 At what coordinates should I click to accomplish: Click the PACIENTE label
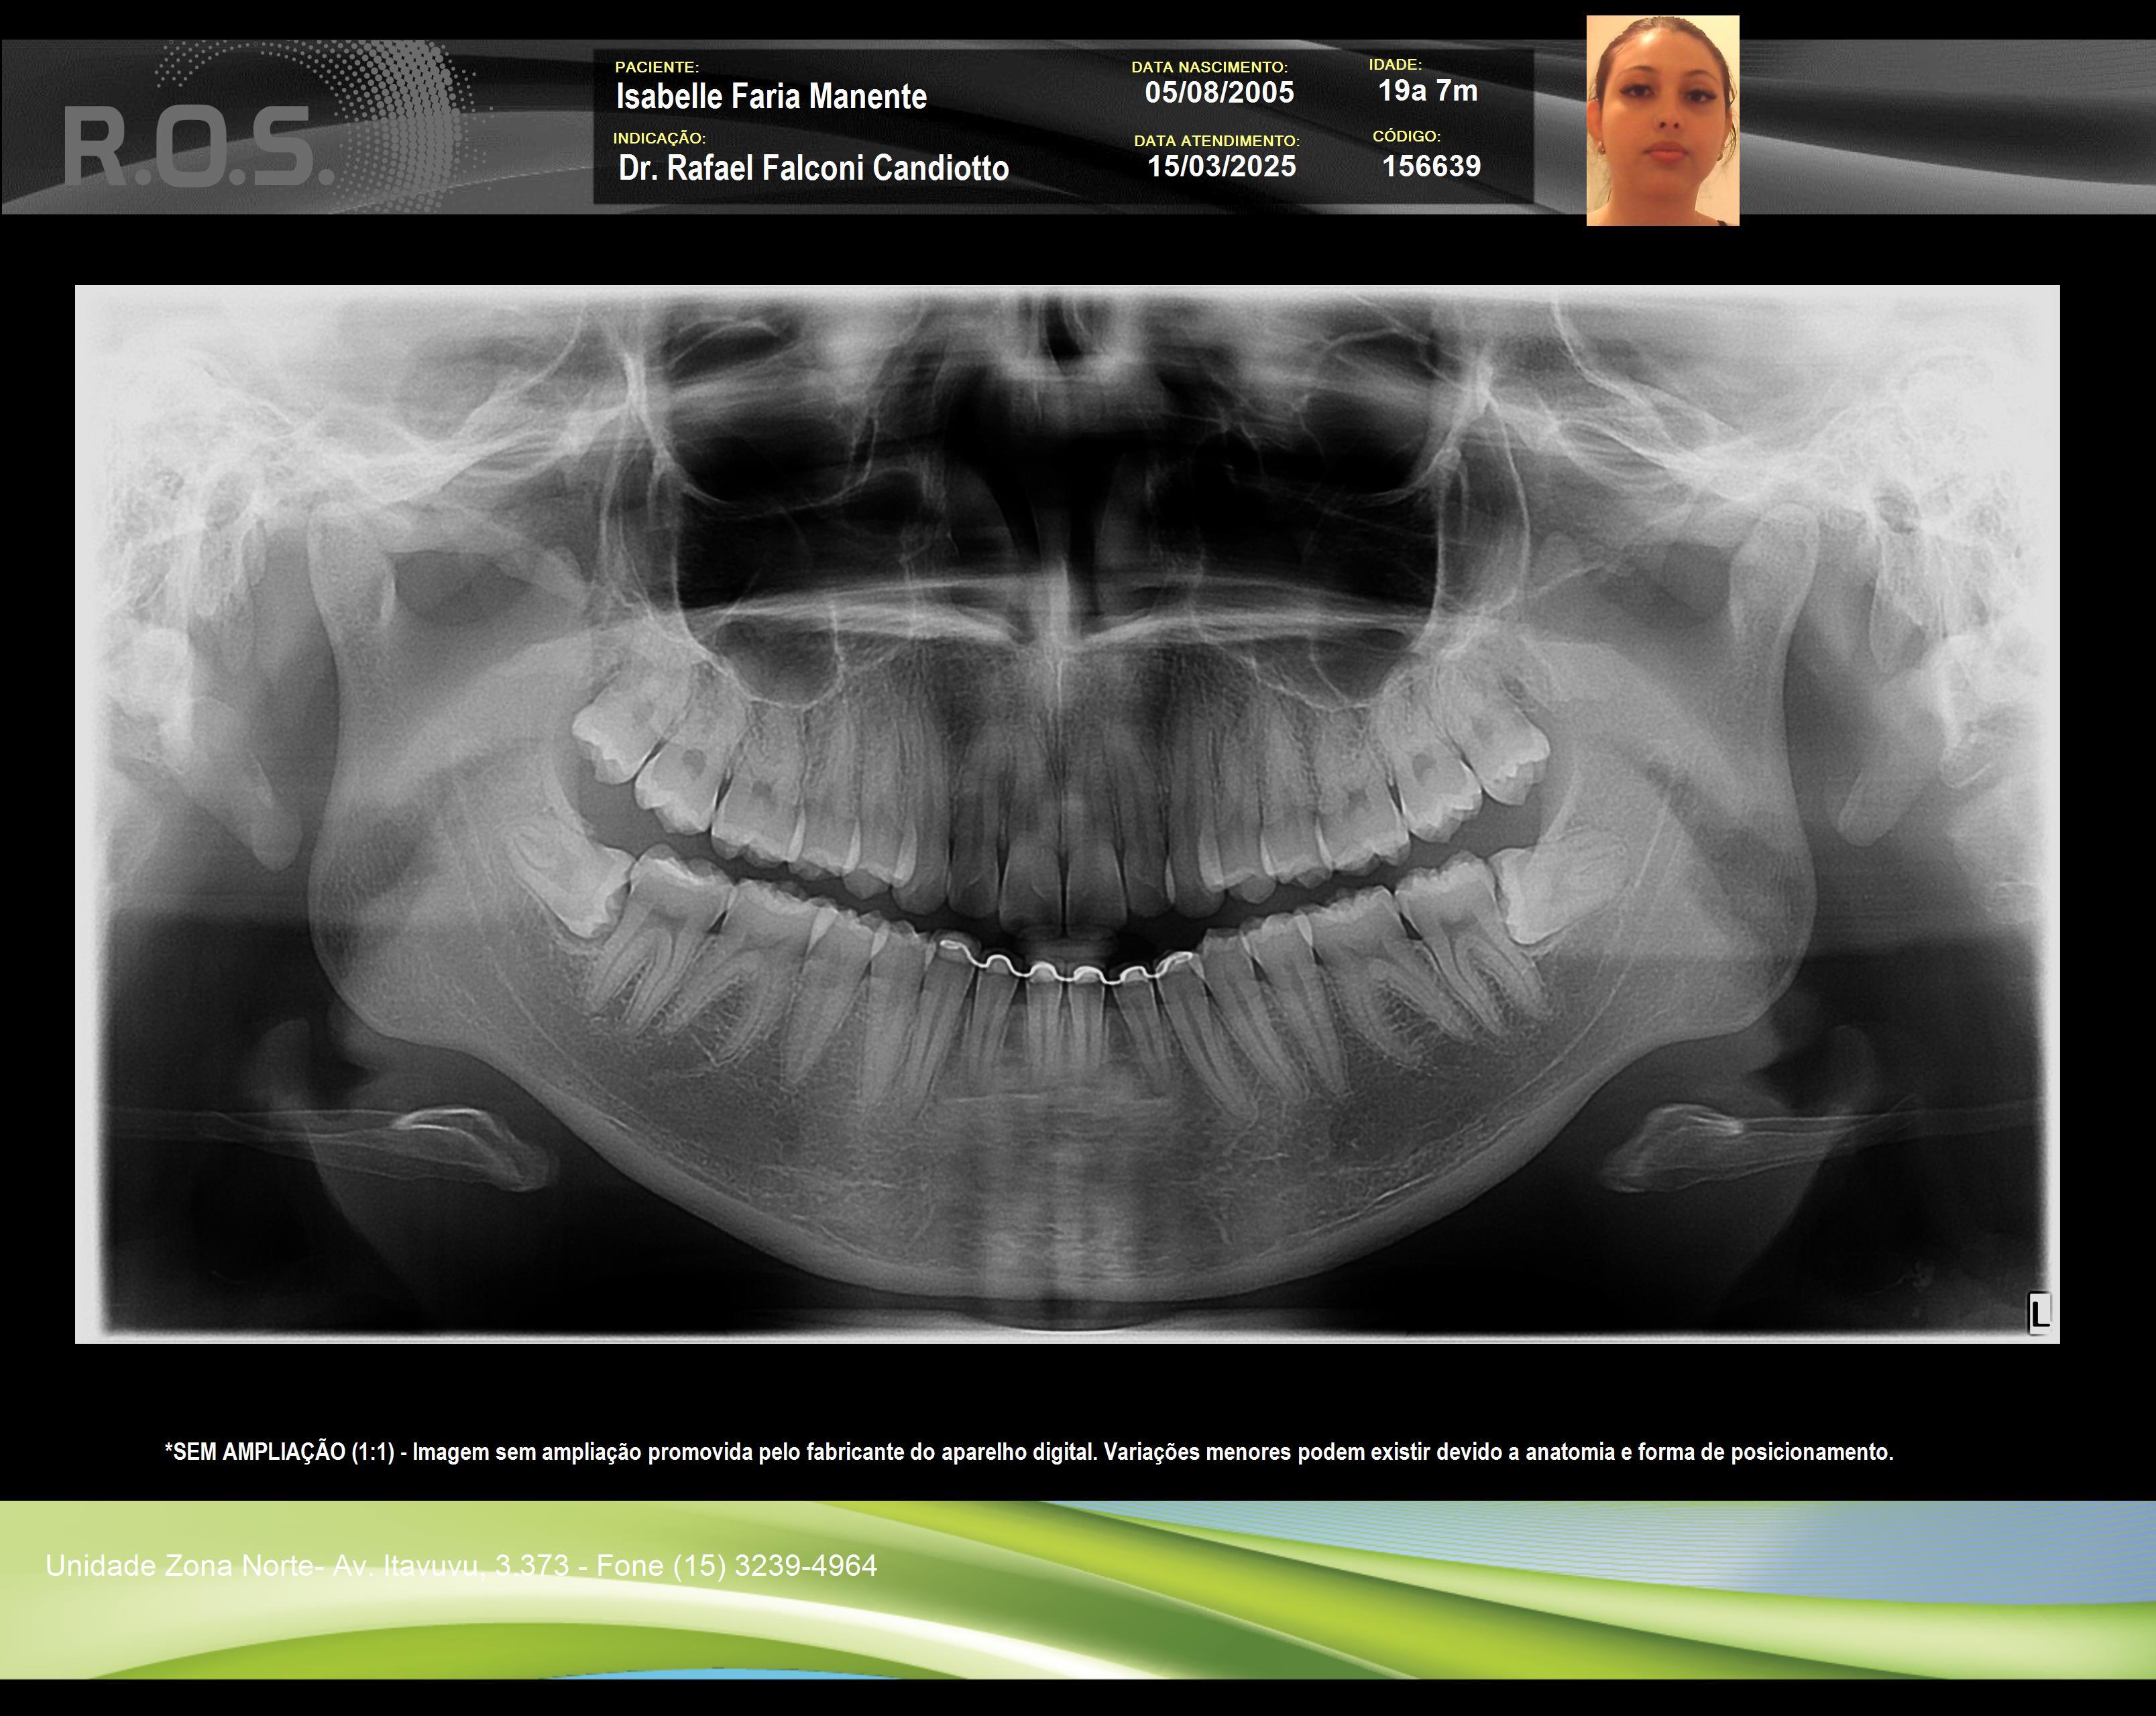[x=657, y=67]
